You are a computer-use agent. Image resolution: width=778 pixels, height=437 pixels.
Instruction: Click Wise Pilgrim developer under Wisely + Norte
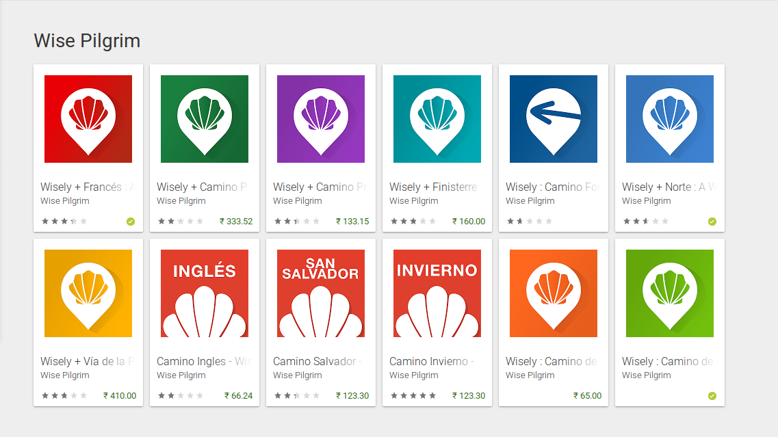pyautogui.click(x=647, y=201)
